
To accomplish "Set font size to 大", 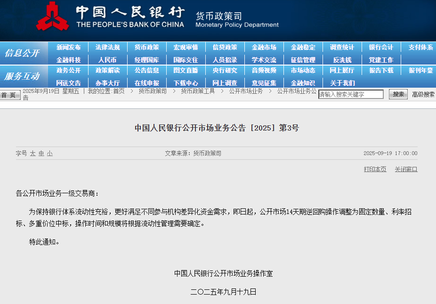I will (33, 153).
